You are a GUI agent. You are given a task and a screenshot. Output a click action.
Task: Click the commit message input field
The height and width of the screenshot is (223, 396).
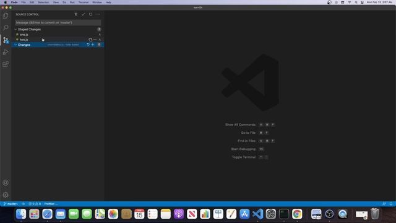(58, 22)
